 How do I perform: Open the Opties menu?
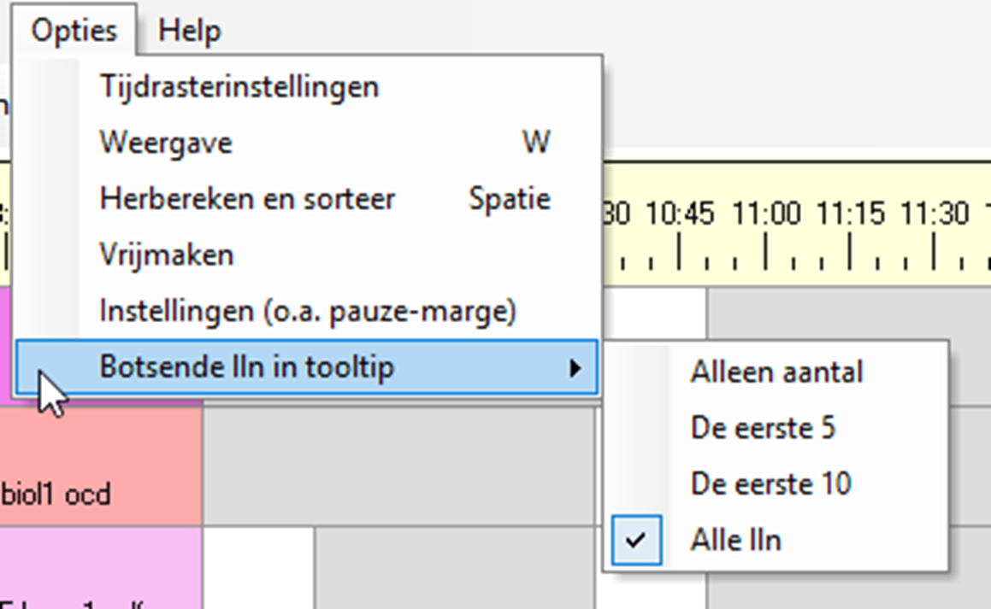74,31
